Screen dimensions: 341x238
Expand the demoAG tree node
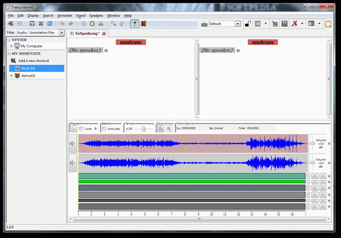point(11,75)
